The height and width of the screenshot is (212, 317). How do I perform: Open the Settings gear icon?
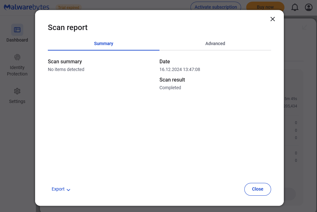pos(17,91)
